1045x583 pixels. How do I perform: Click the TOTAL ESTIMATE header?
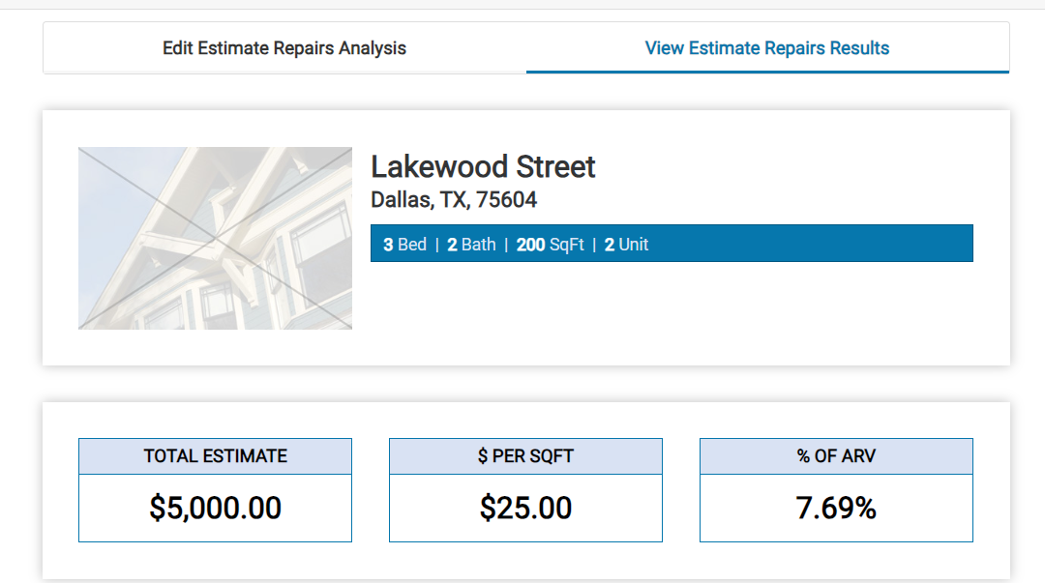(215, 456)
